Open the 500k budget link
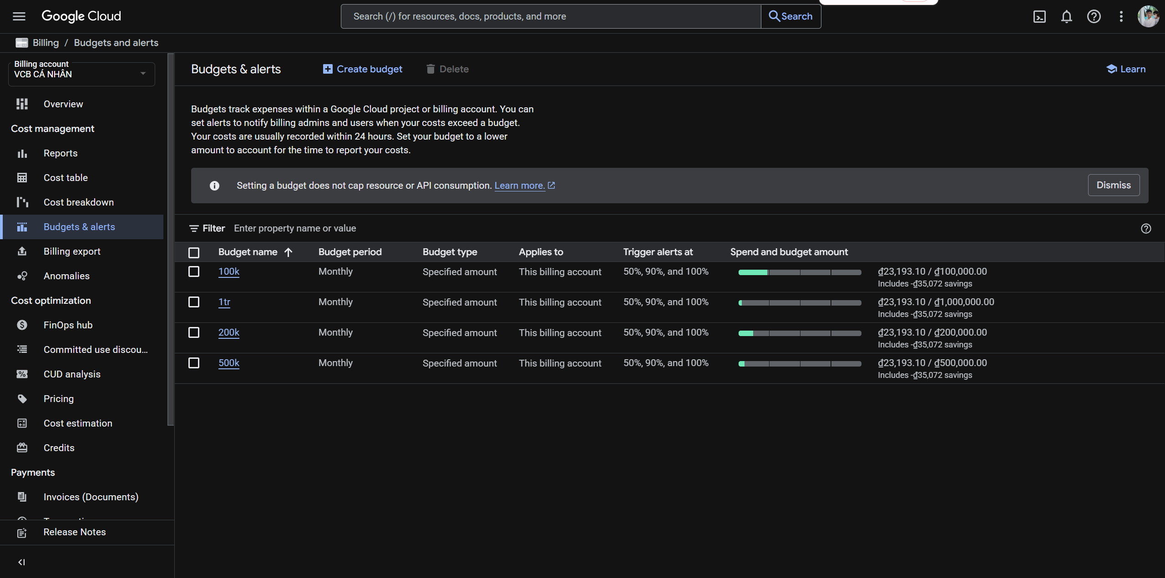1165x578 pixels. tap(228, 363)
